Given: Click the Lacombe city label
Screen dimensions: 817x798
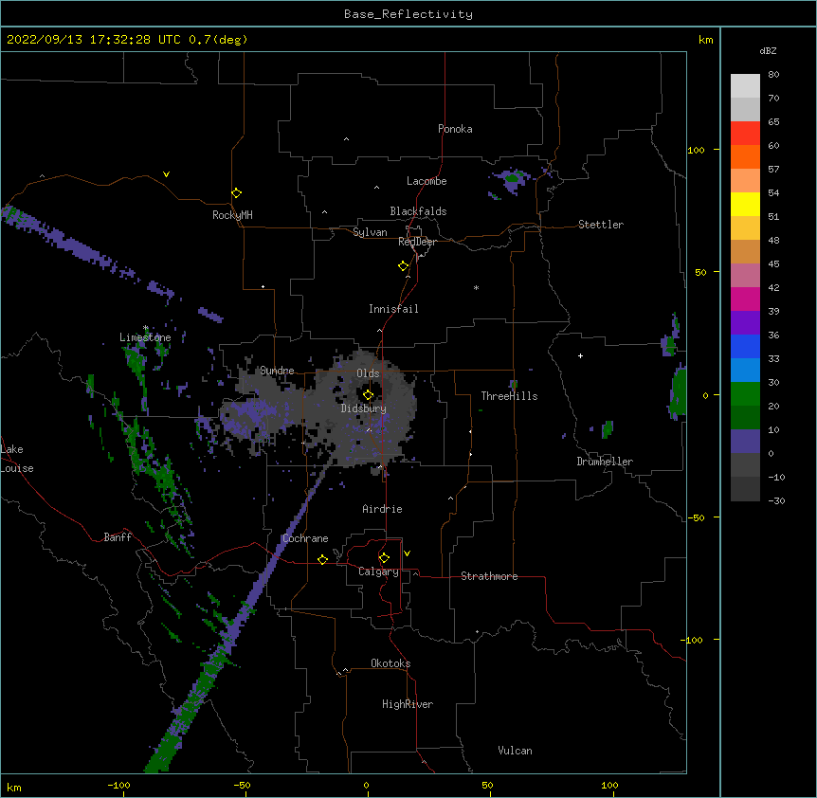Looking at the screenshot, I should pos(427,181).
